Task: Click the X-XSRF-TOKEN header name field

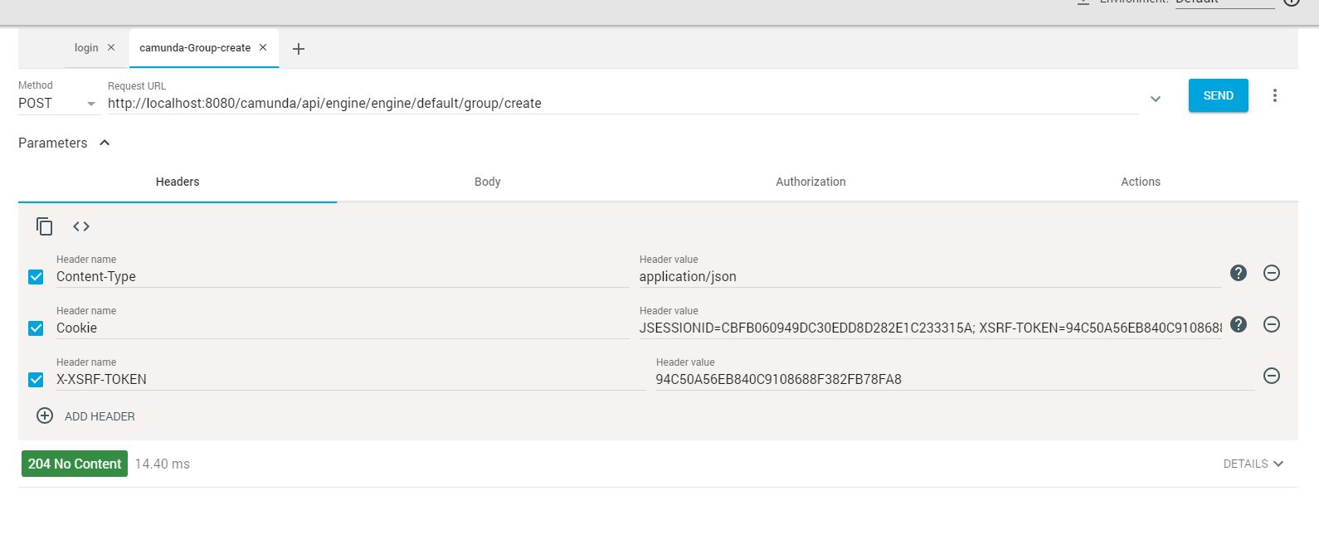Action: [351, 379]
